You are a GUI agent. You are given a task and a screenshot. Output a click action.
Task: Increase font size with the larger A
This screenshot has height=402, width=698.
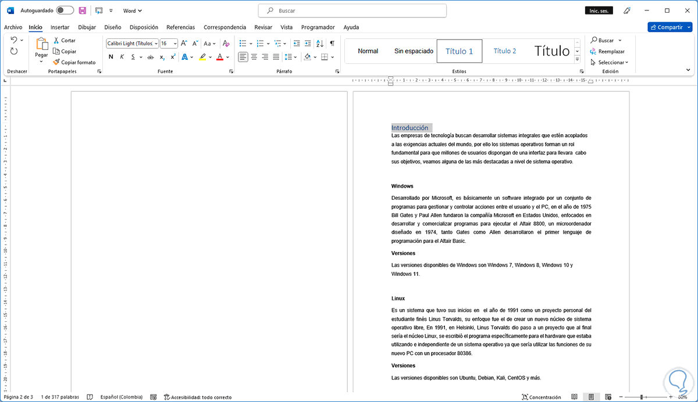click(184, 43)
